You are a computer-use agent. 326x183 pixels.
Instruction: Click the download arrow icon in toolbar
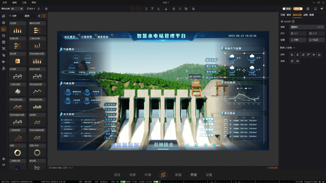pyautogui.click(x=158, y=9)
